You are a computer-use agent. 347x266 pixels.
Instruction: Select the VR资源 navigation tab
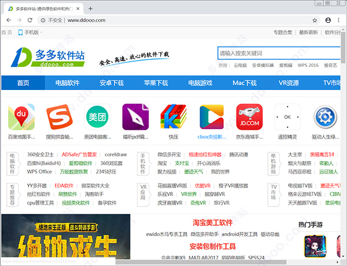click(289, 83)
